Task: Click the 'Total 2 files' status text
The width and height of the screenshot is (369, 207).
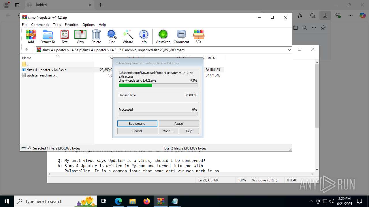Action: point(184,148)
